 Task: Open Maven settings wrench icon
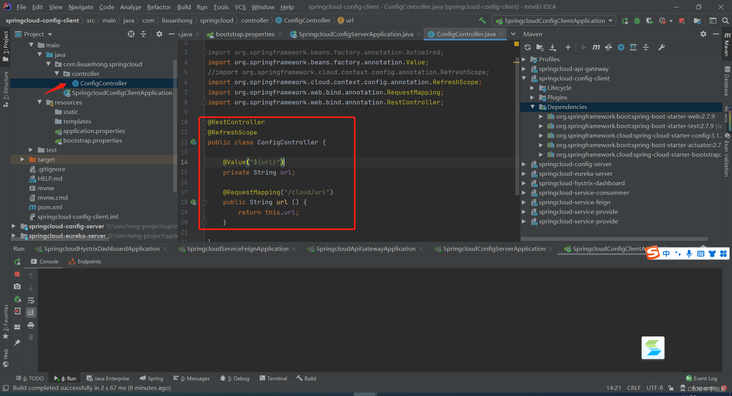[x=661, y=47]
